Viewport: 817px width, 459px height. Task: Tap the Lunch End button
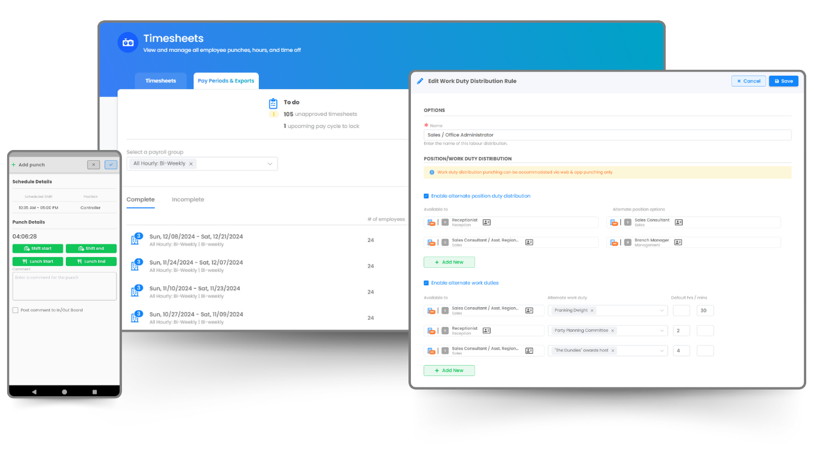tap(91, 262)
